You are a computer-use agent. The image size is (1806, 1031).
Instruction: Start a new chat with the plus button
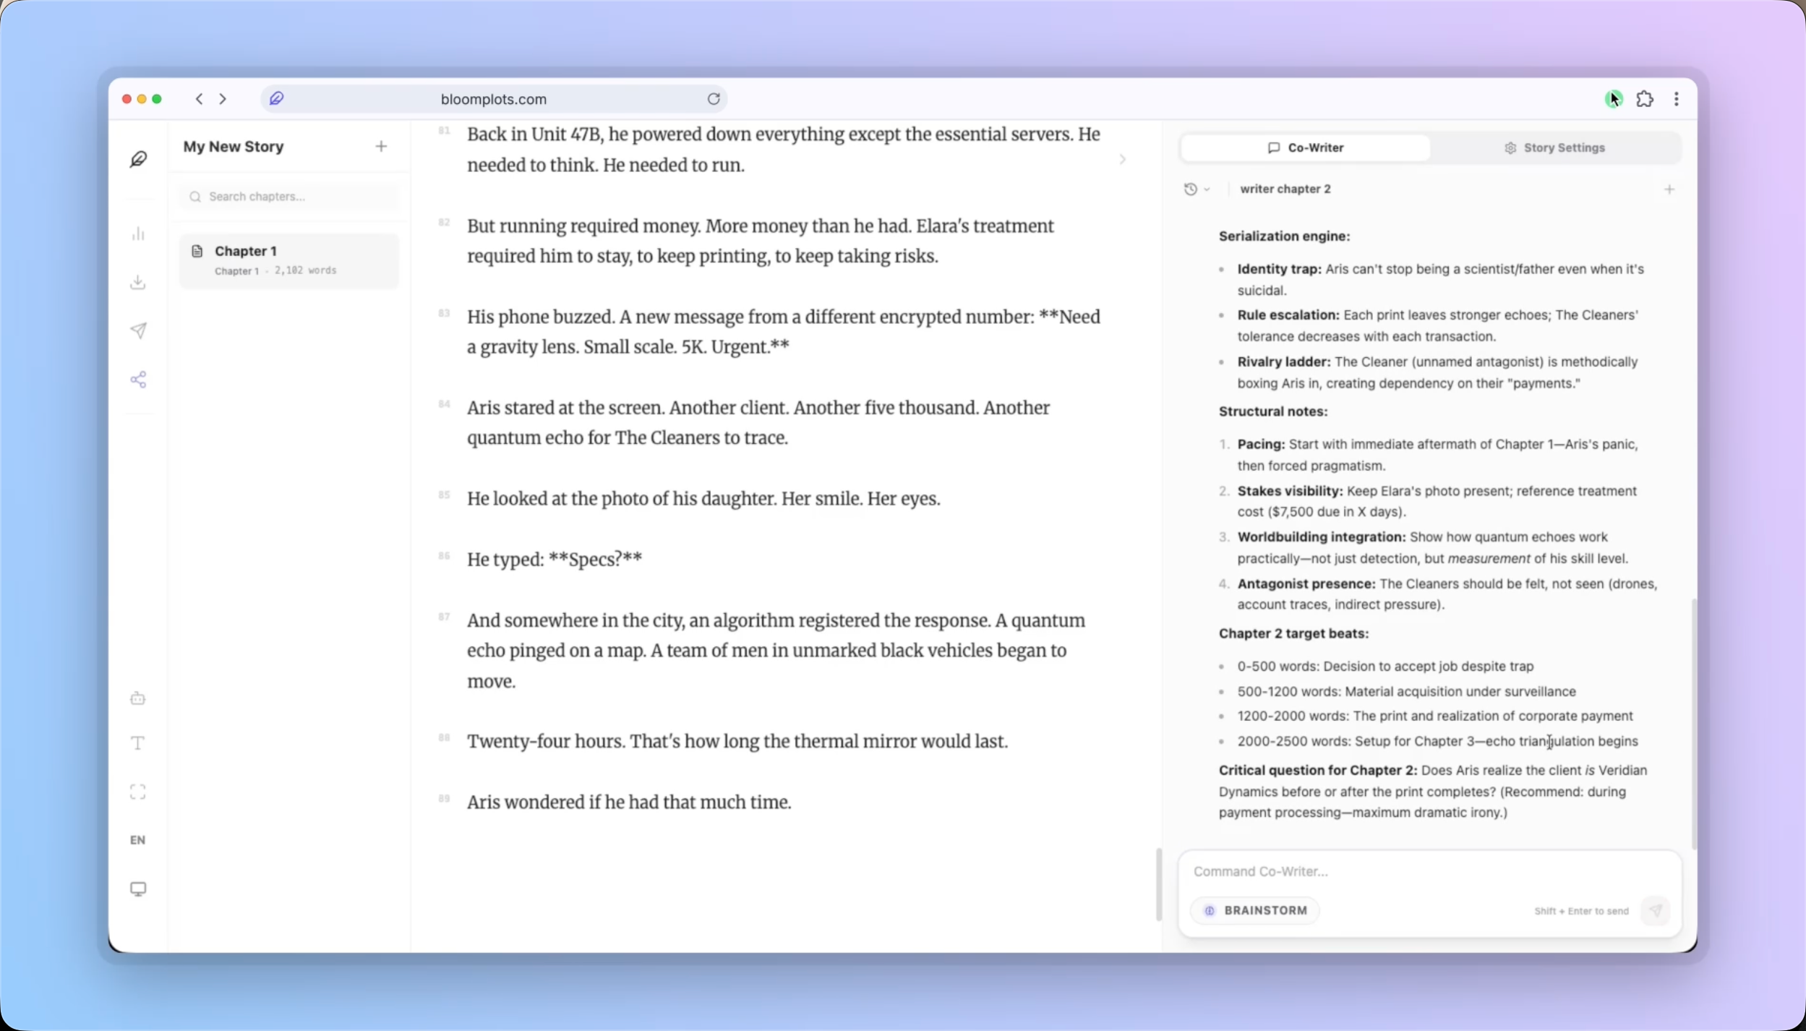(1671, 189)
